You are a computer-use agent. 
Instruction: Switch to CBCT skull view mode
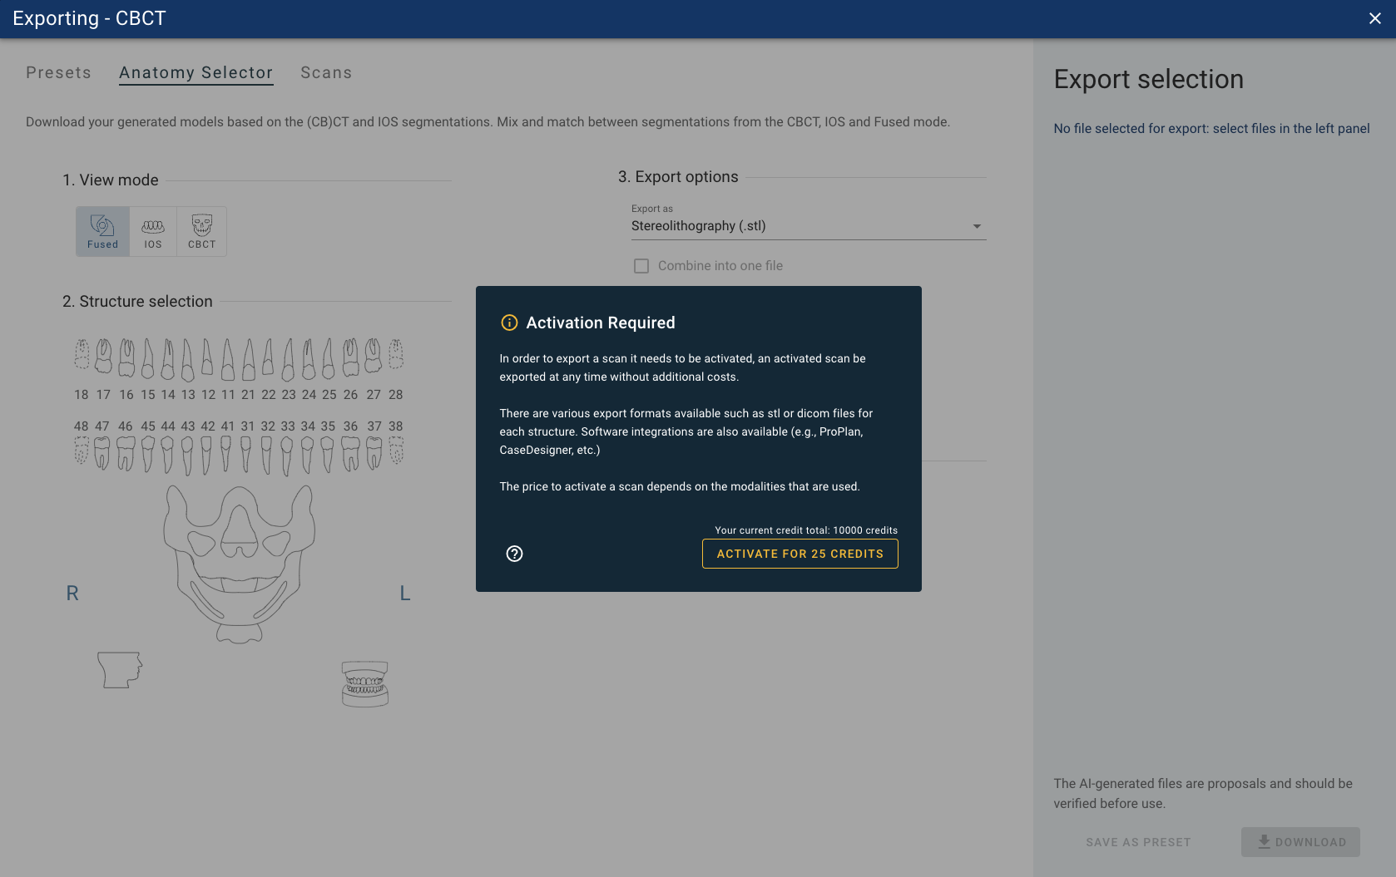click(201, 231)
